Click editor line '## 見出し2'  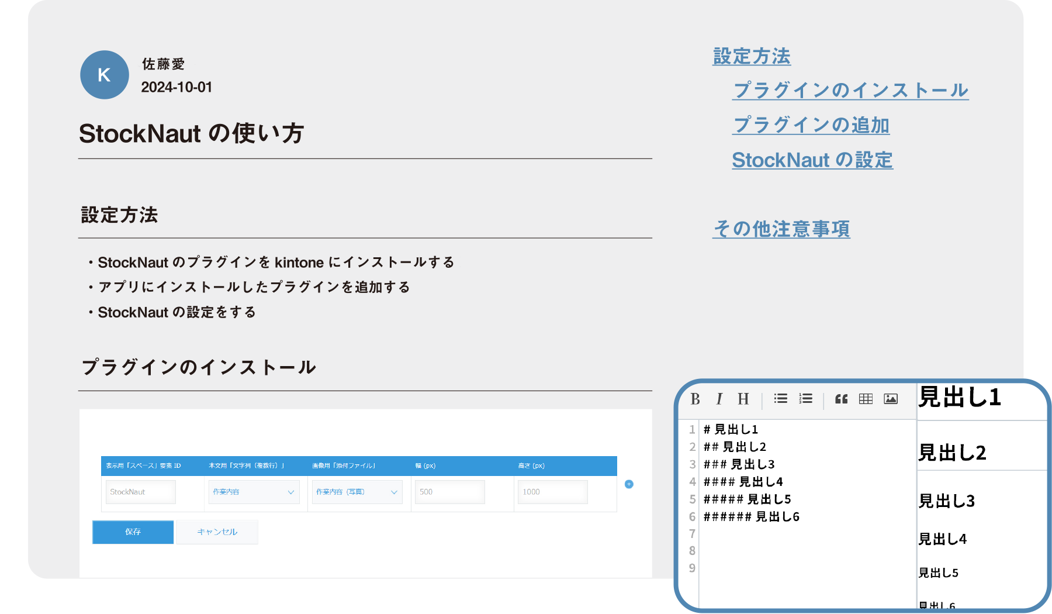[735, 447]
